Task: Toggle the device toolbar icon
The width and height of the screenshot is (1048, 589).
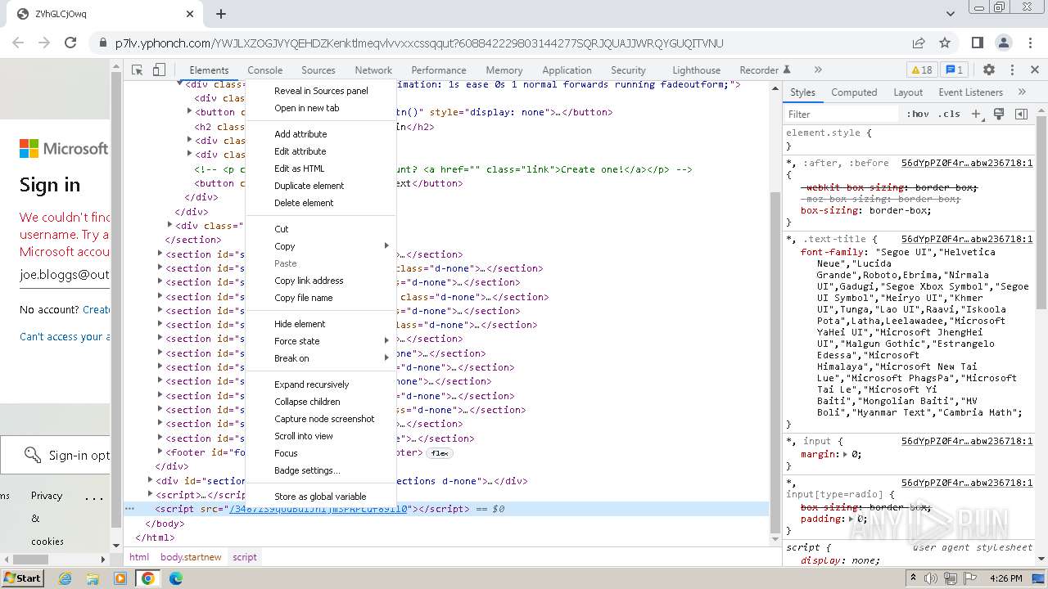Action: [x=160, y=70]
